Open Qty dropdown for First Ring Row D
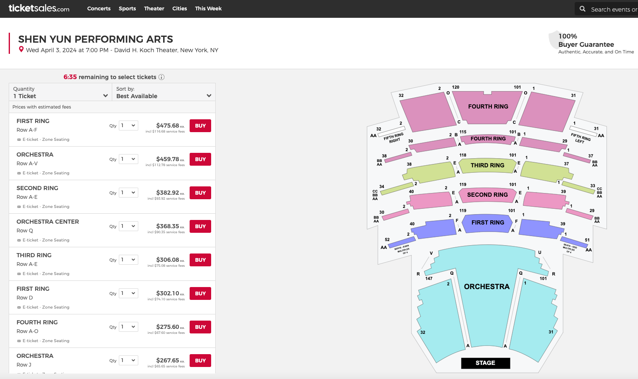Screen dimensions: 638x379 click(128, 293)
